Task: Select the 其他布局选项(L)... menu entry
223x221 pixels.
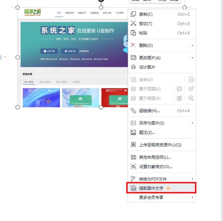Action: 162,157
